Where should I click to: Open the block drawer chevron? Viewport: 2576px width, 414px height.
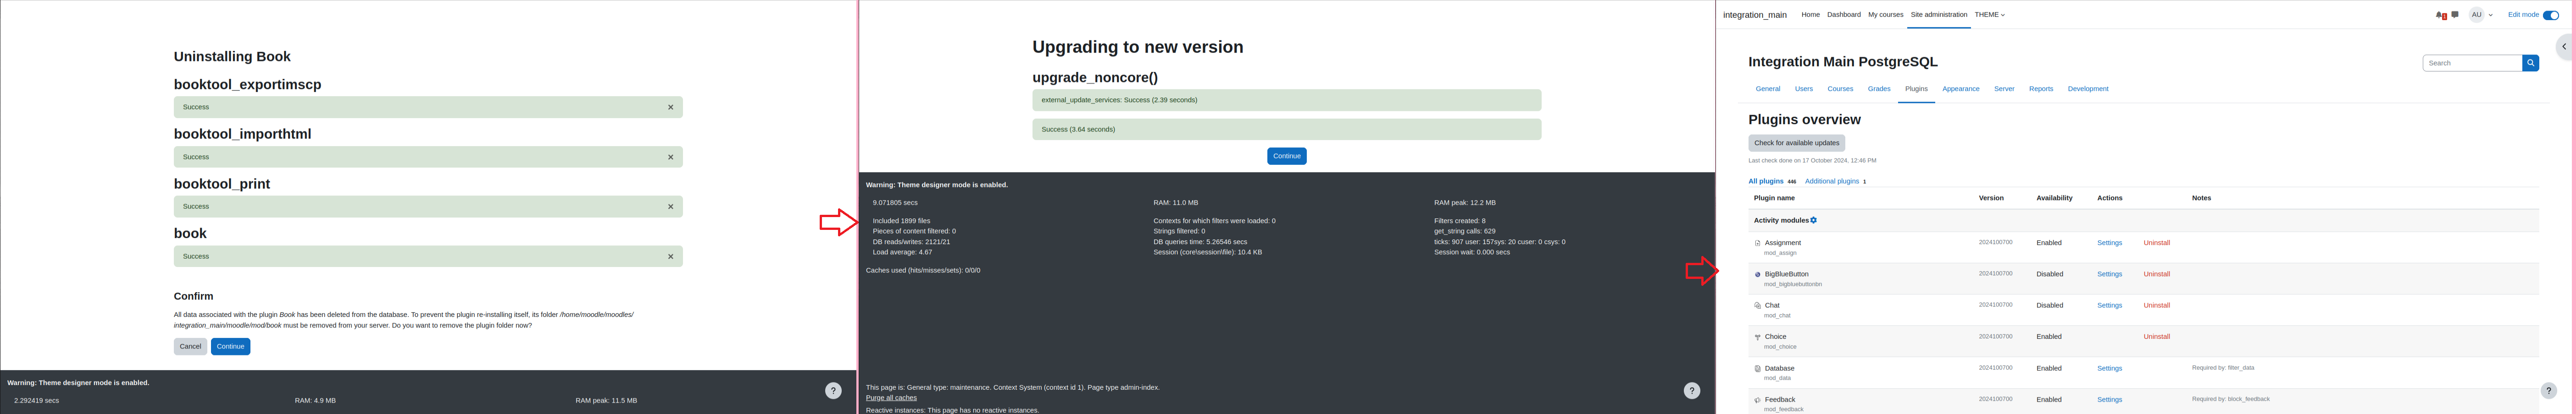(2564, 47)
